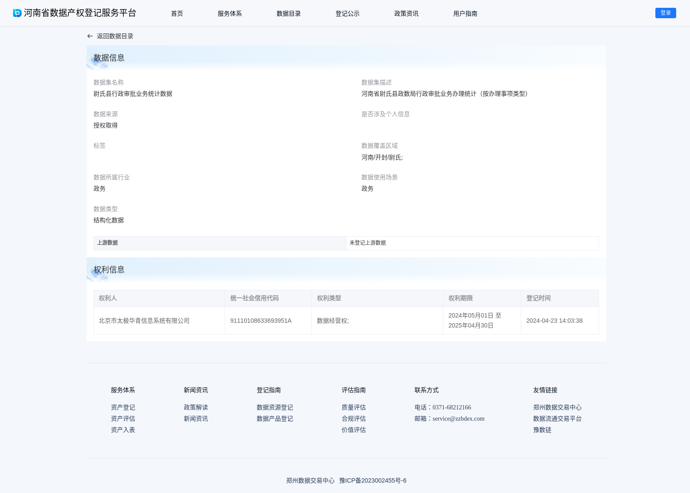Click data source value 授权取得
The width and height of the screenshot is (690, 493).
click(106, 125)
